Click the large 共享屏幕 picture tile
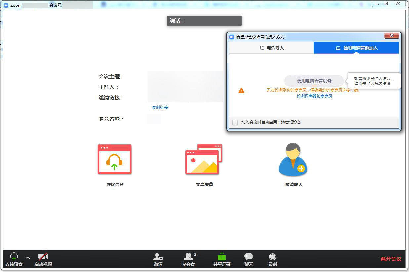Screen dimensions: 409x272 204,159
